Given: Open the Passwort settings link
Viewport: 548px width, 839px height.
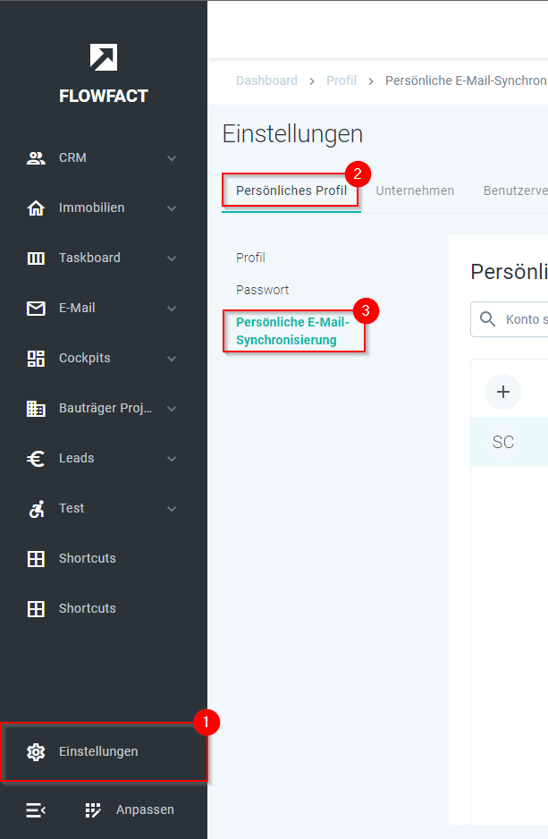Looking at the screenshot, I should 263,290.
